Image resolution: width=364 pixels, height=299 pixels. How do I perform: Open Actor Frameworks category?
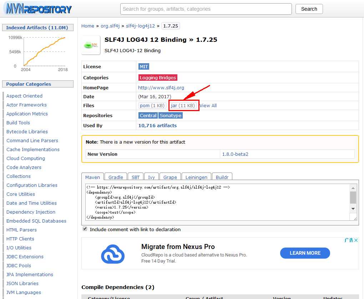pyautogui.click(x=26, y=105)
